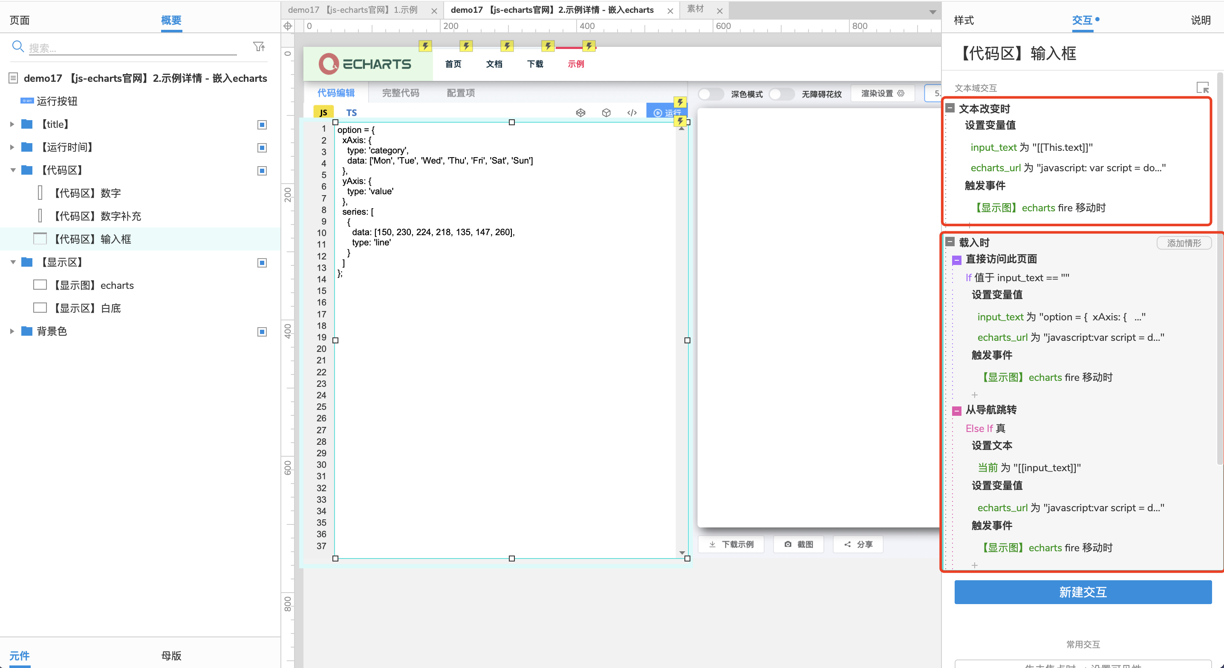Collapse the 文本改变时 interaction block
Image resolution: width=1224 pixels, height=668 pixels.
pyautogui.click(x=950, y=108)
